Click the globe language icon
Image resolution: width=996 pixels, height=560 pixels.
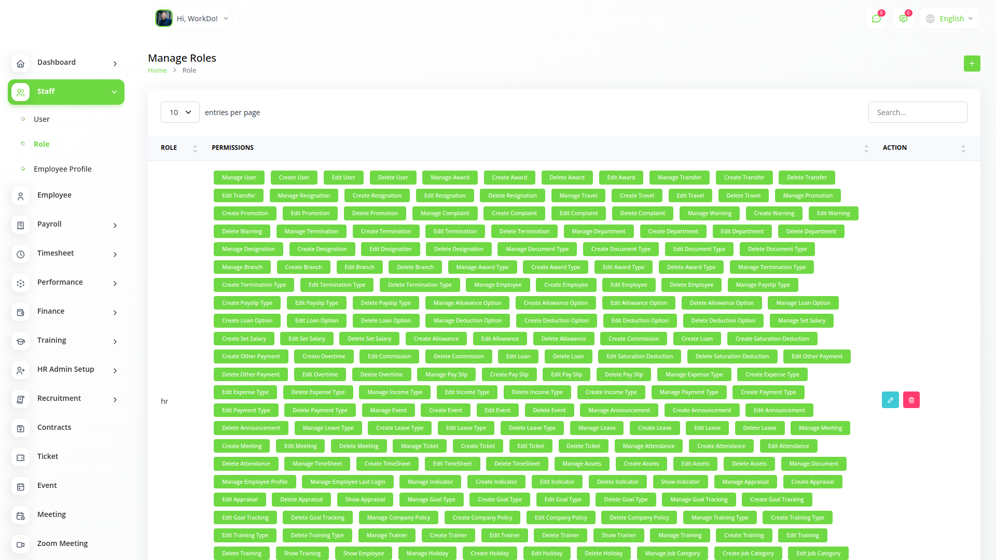[930, 19]
